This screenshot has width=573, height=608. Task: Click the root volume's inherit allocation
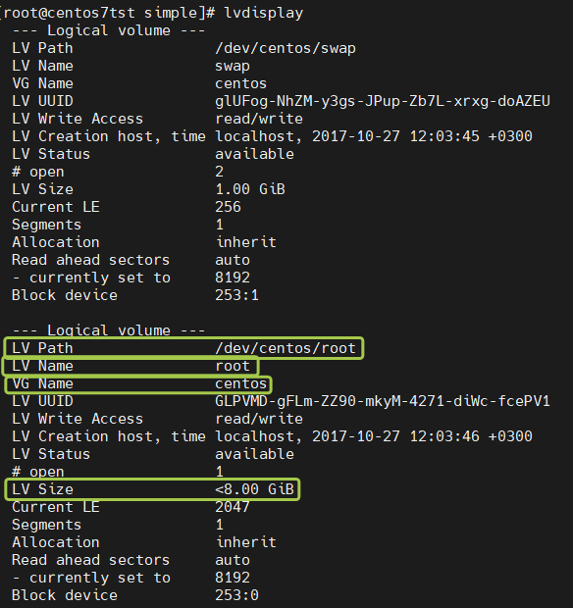click(x=246, y=542)
